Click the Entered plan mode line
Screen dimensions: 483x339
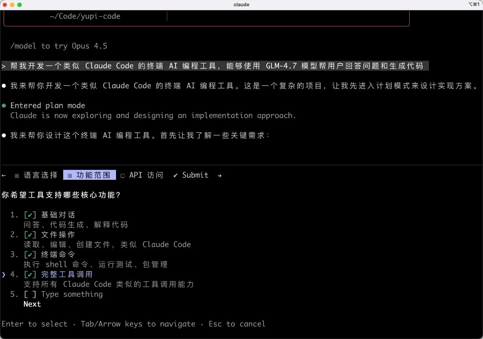click(x=48, y=105)
